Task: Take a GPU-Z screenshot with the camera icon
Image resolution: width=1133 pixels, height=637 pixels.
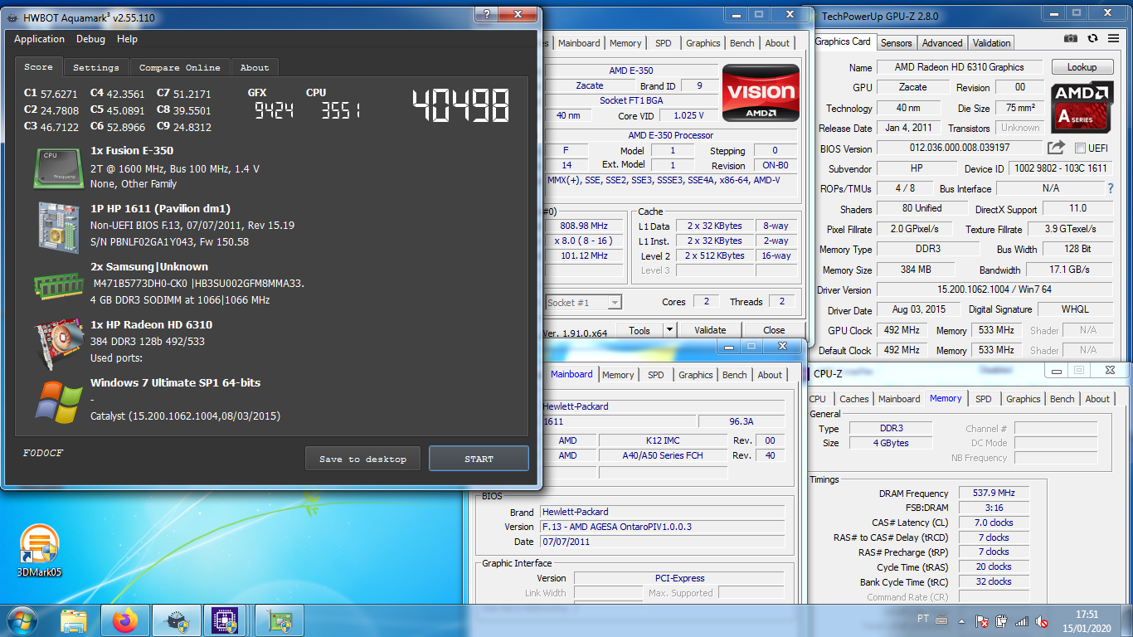Action: click(x=1071, y=38)
